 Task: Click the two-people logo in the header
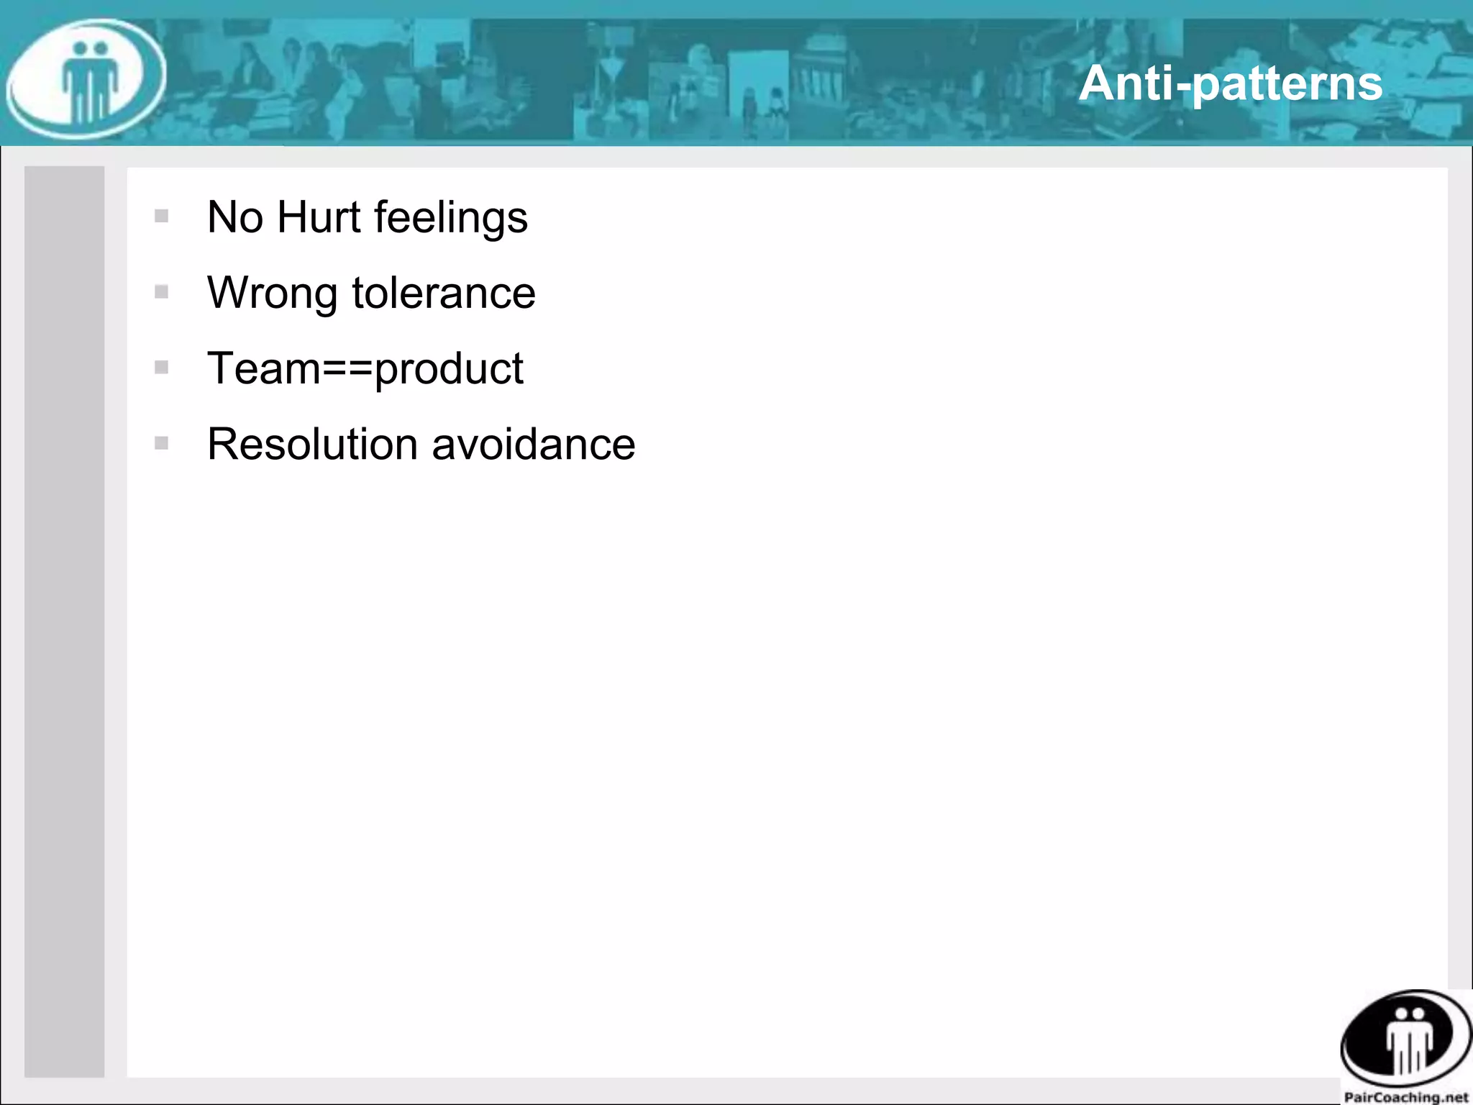click(87, 79)
